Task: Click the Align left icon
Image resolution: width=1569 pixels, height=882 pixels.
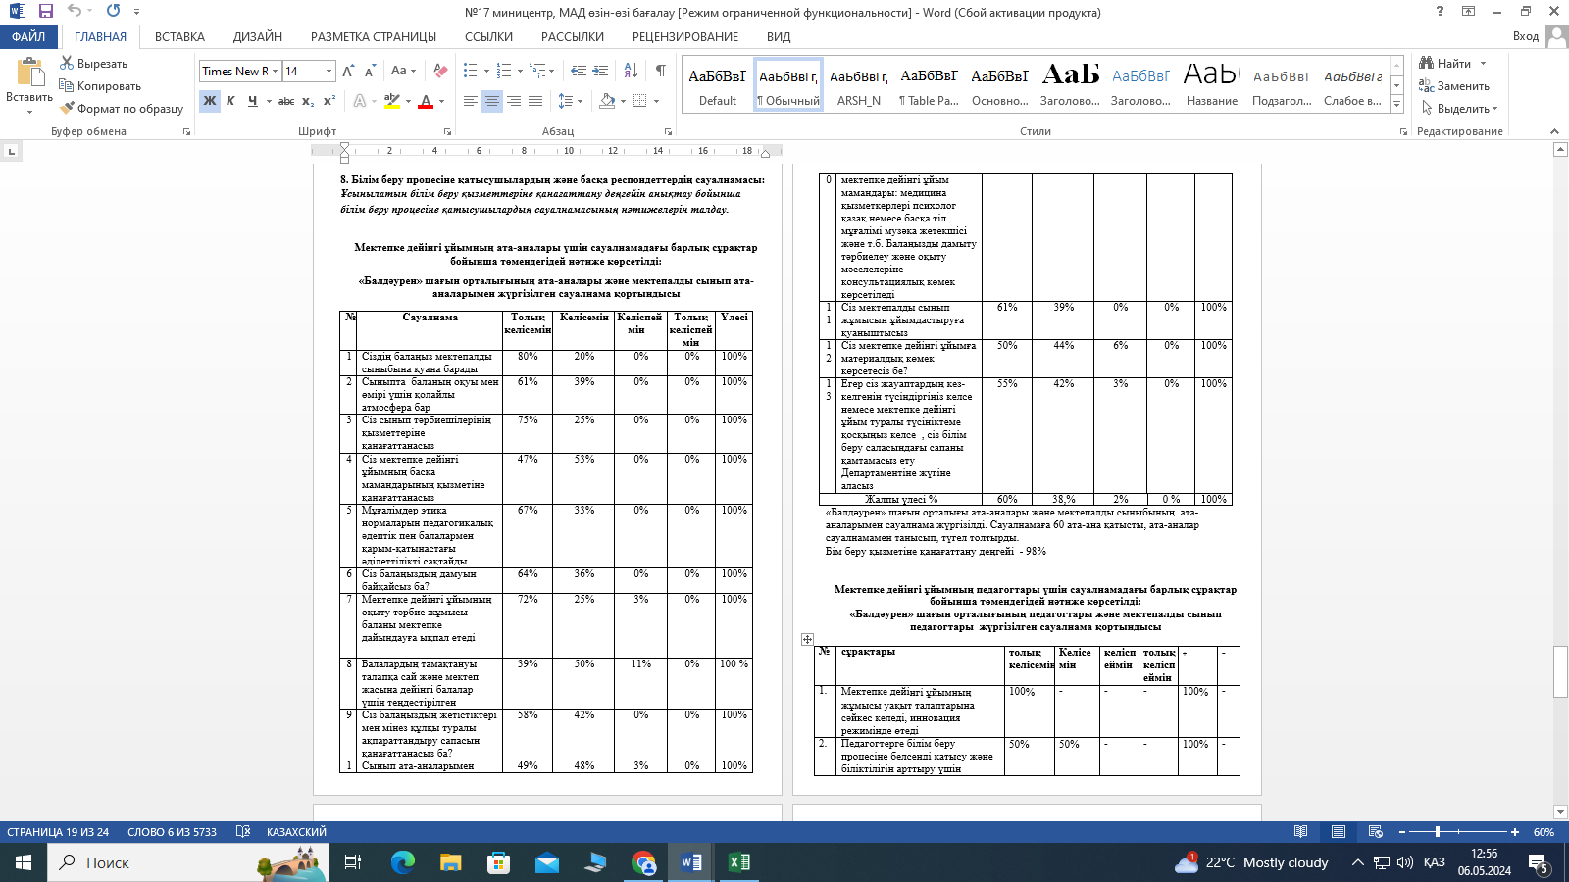Action: [471, 101]
